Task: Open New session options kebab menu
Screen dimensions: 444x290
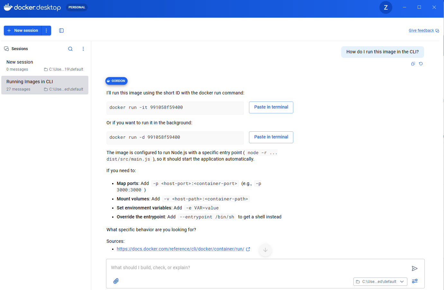Action: pyautogui.click(x=46, y=31)
